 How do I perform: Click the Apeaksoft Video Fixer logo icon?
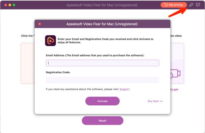(51, 41)
